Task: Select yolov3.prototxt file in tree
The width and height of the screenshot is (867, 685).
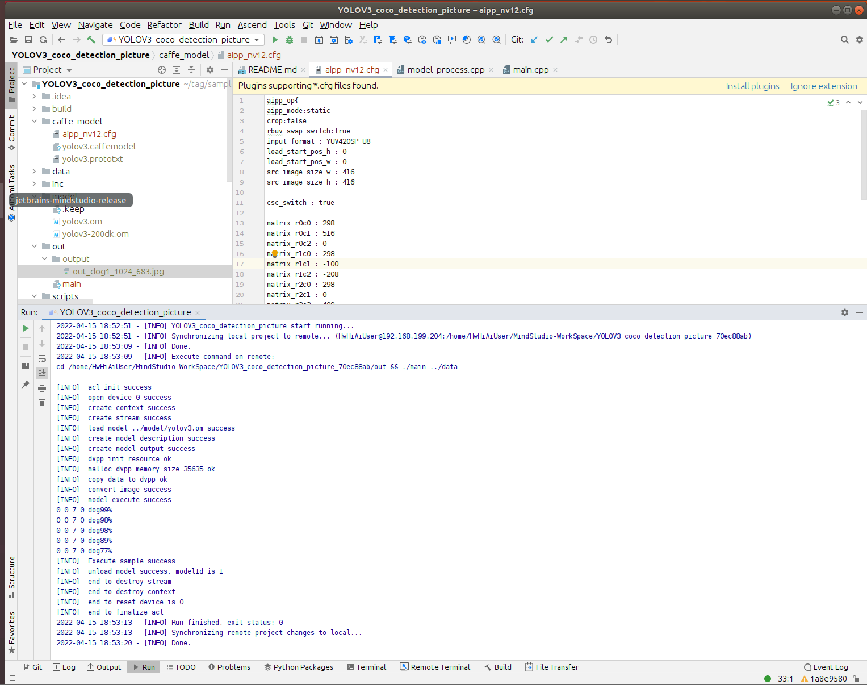Action: tap(92, 159)
